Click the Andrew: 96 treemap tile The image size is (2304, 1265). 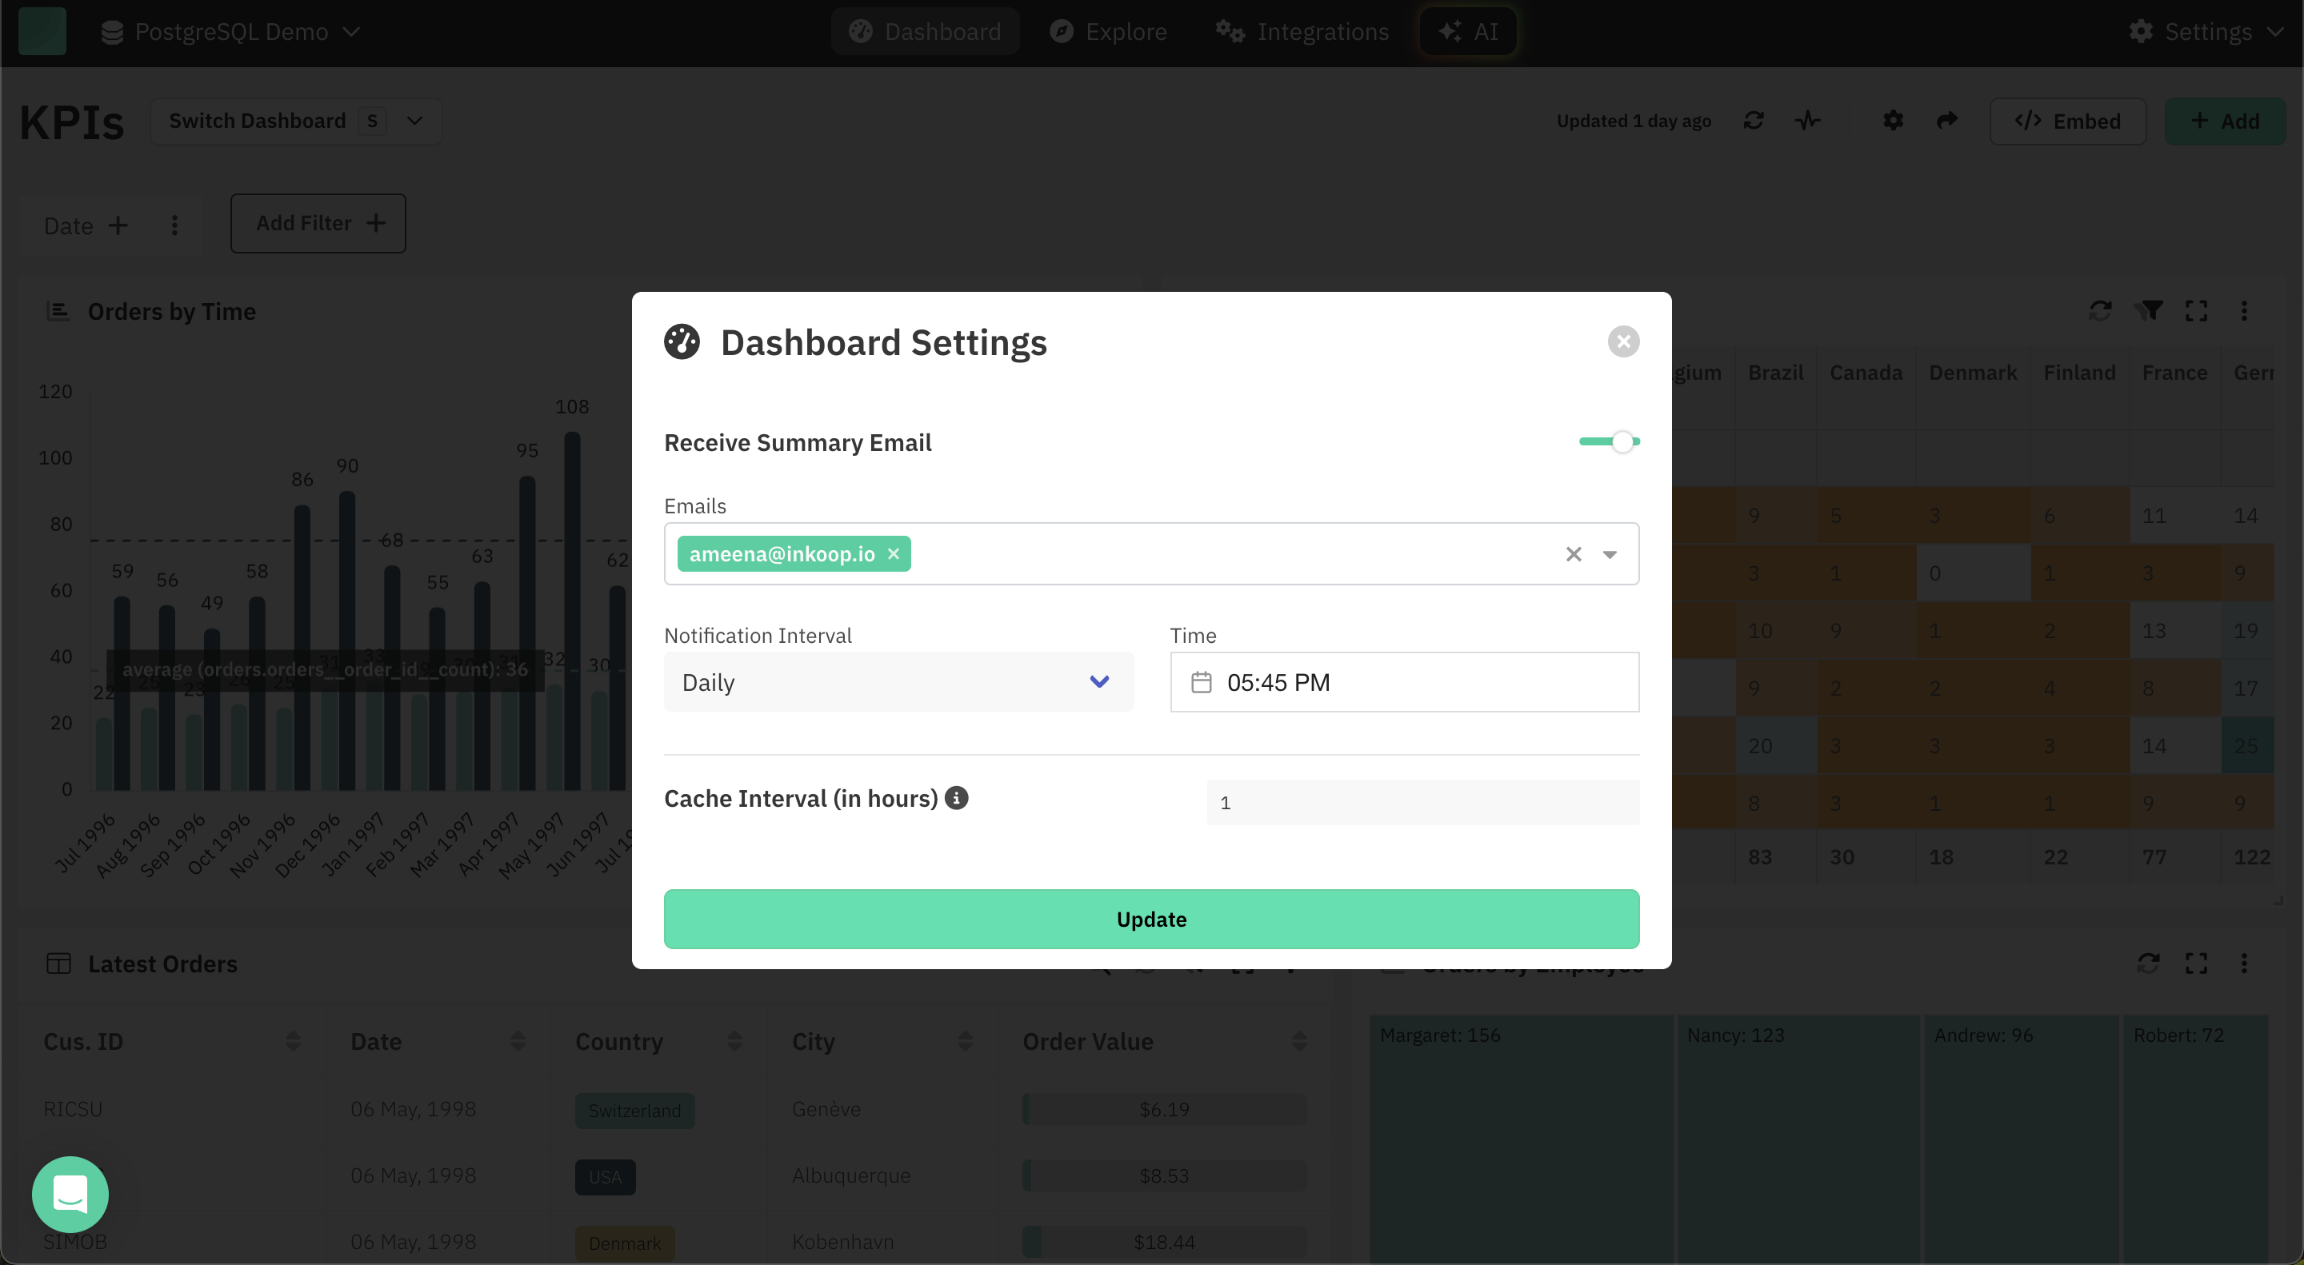(2022, 1139)
